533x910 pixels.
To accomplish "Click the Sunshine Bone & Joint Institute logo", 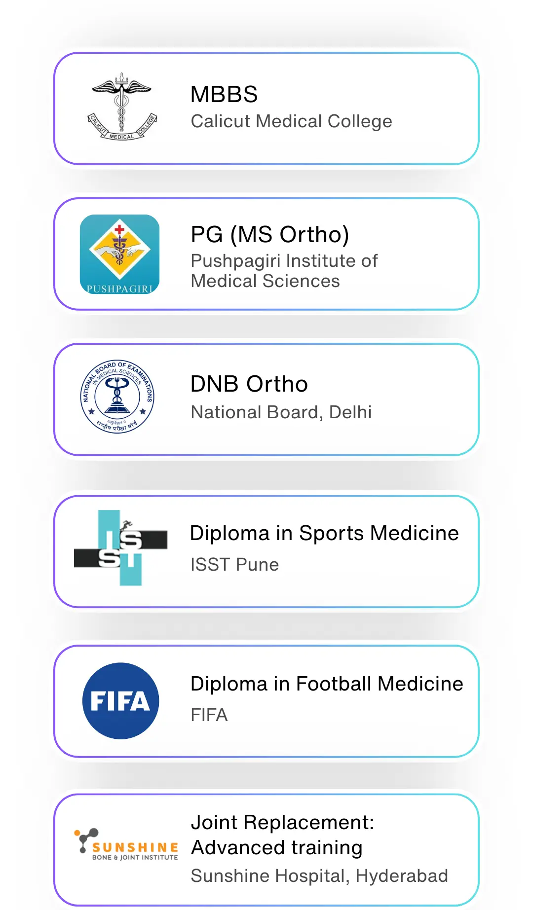I will tap(126, 845).
